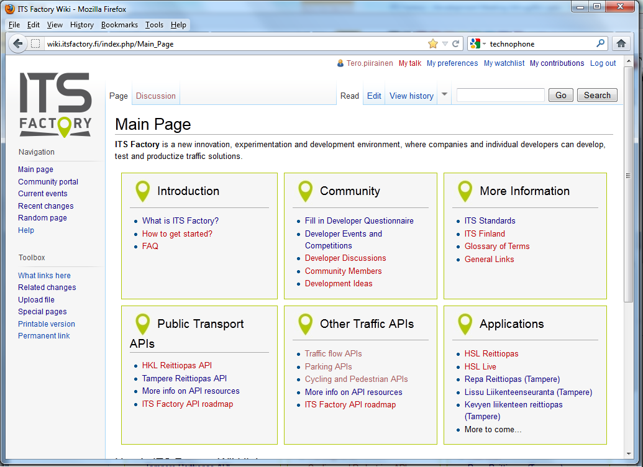Click the site identity icon in address bar
The height and width of the screenshot is (467, 643).
click(35, 44)
